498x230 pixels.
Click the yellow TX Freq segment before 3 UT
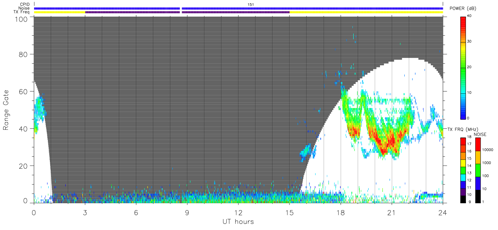60,12
